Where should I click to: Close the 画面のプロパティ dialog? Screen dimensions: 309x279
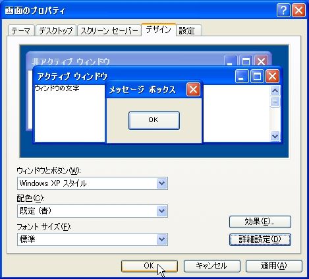(x=298, y=10)
